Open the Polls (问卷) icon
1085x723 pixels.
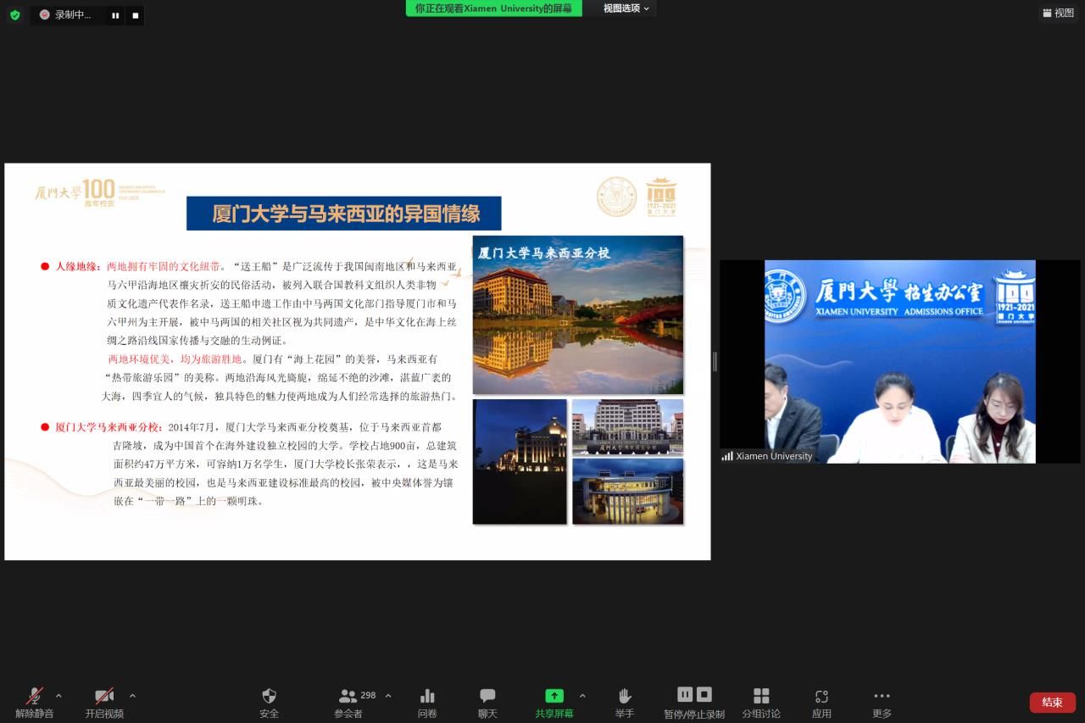click(427, 702)
